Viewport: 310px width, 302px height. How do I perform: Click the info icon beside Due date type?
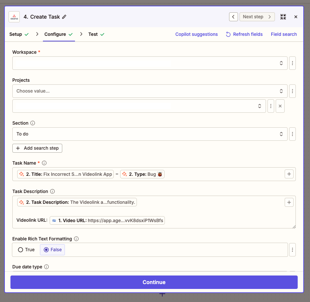point(47,267)
